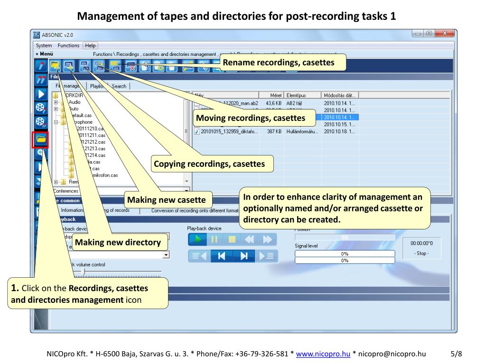
Task: Open Recordings, casettes and directories management folder icon
Action: point(41,139)
